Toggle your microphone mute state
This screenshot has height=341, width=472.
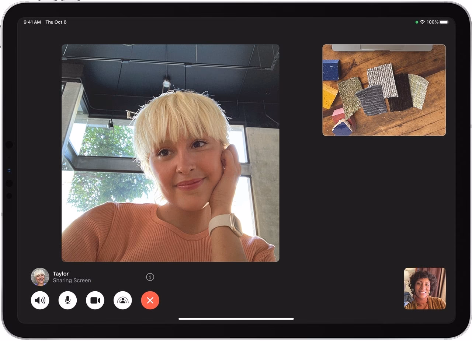click(67, 300)
